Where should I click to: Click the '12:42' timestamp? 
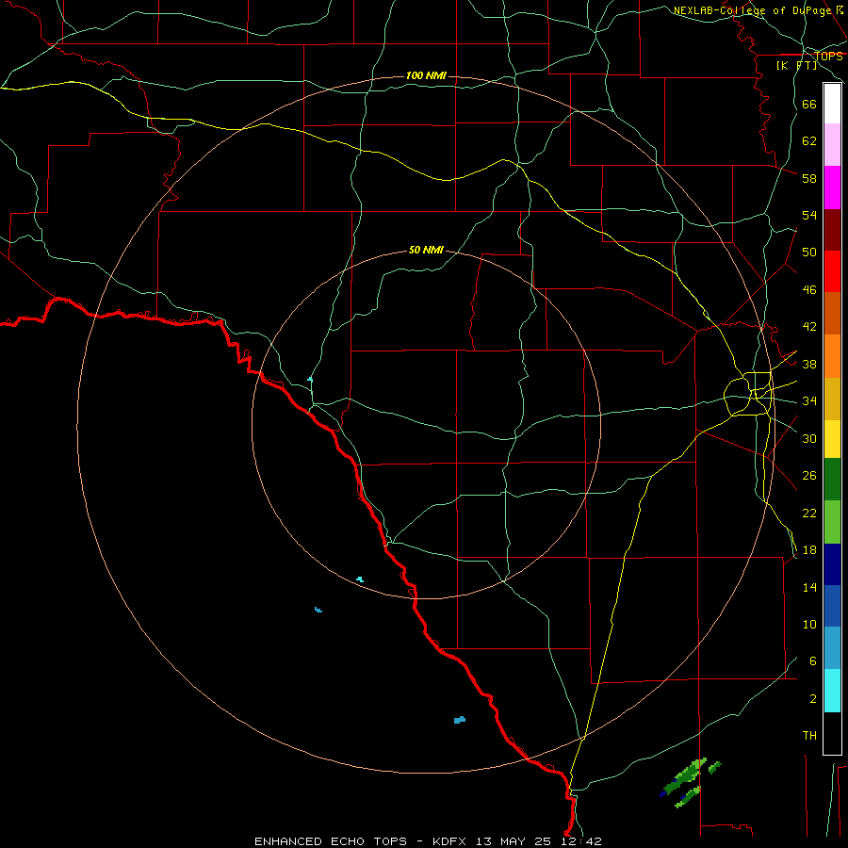[580, 841]
